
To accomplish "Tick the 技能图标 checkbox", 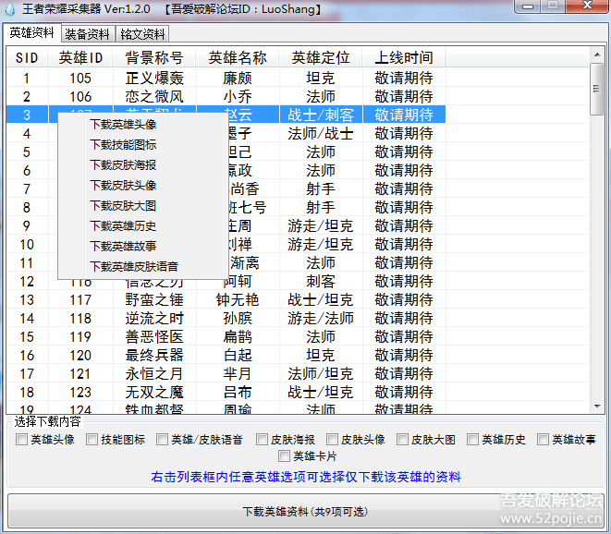I will coord(92,440).
